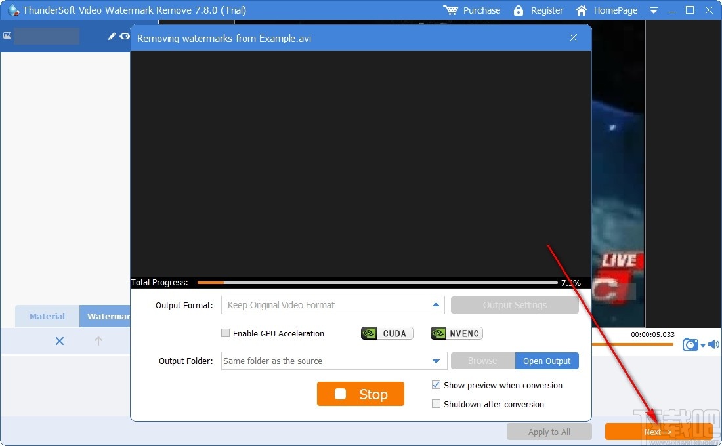
Task: Select the pencil rename tool icon
Action: coord(112,37)
